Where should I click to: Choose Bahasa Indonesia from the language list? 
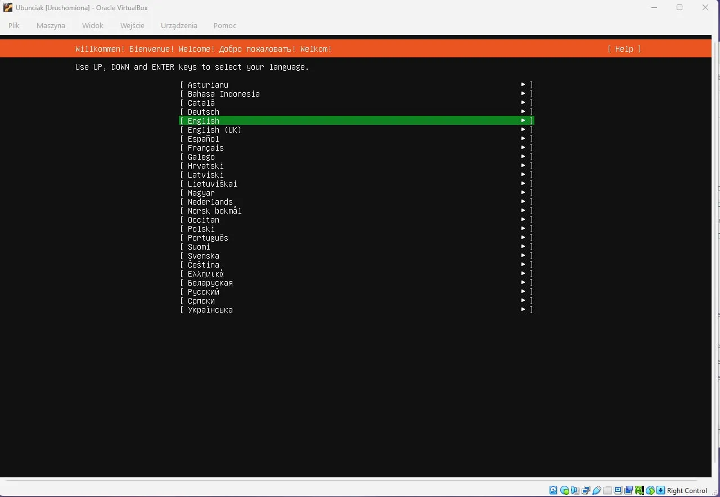[x=356, y=94]
